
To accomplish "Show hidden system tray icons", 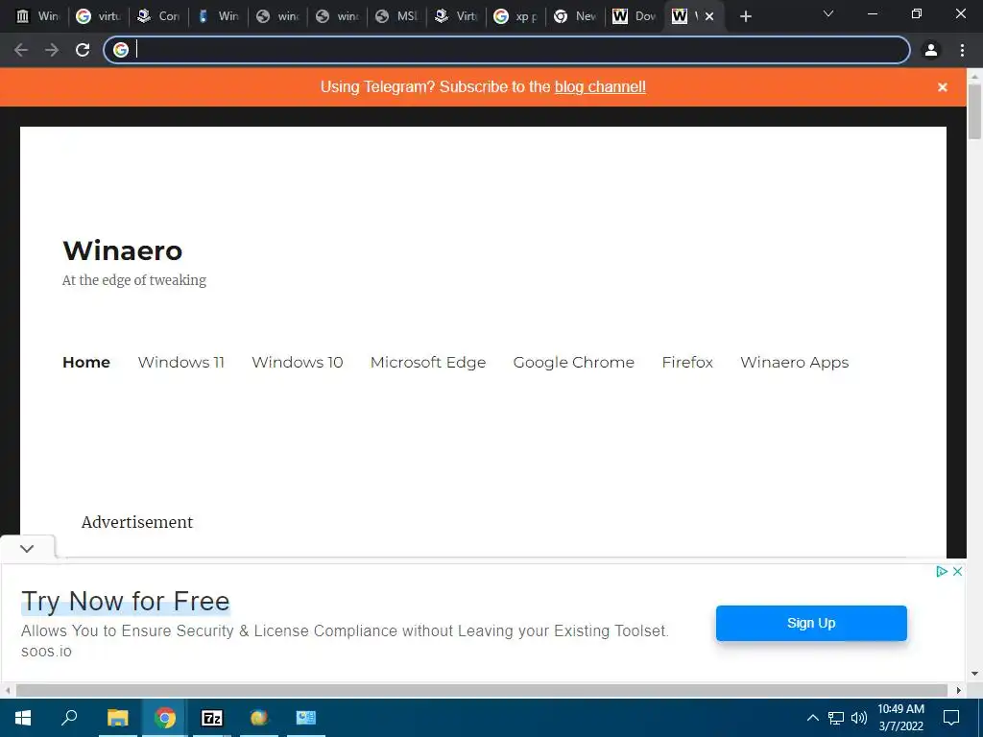I will click(x=812, y=718).
